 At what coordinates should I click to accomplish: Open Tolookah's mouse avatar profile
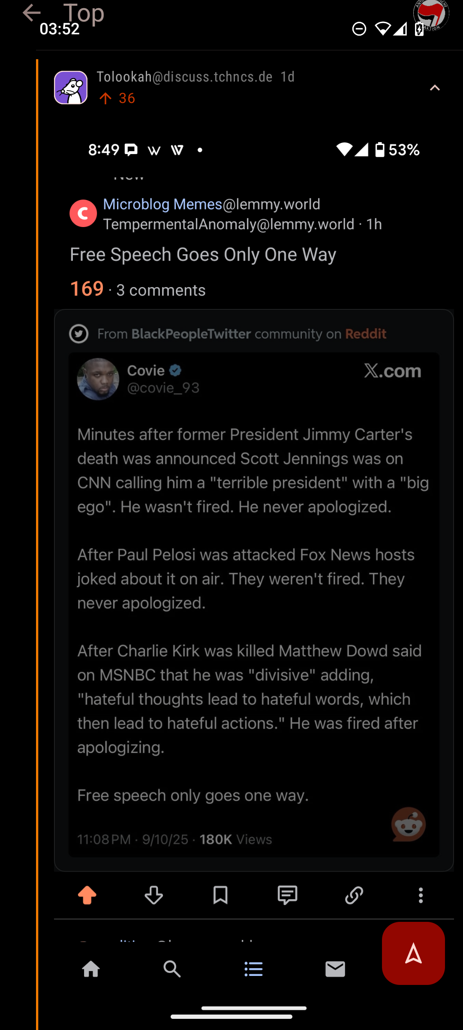point(71,88)
